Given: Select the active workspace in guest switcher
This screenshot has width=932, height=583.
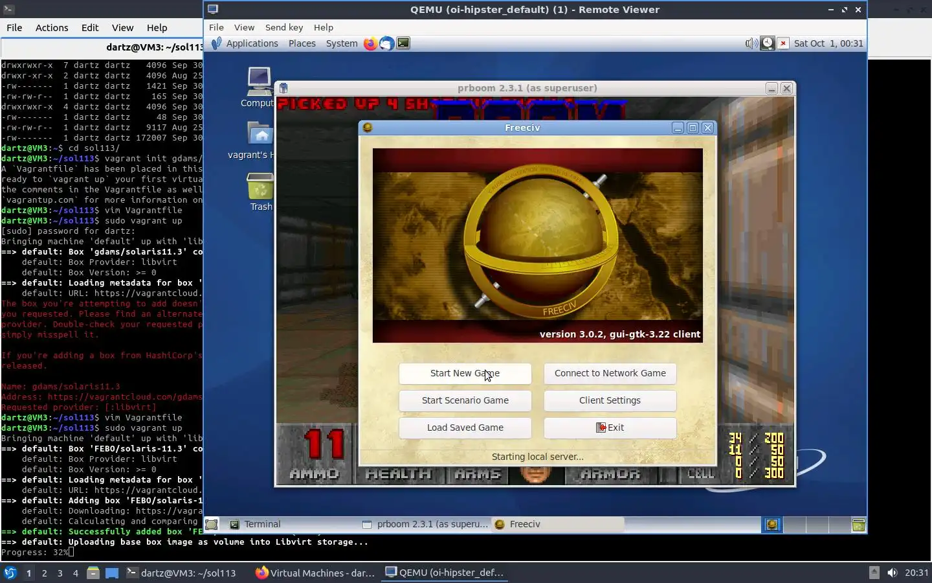Looking at the screenshot, I should (x=772, y=525).
